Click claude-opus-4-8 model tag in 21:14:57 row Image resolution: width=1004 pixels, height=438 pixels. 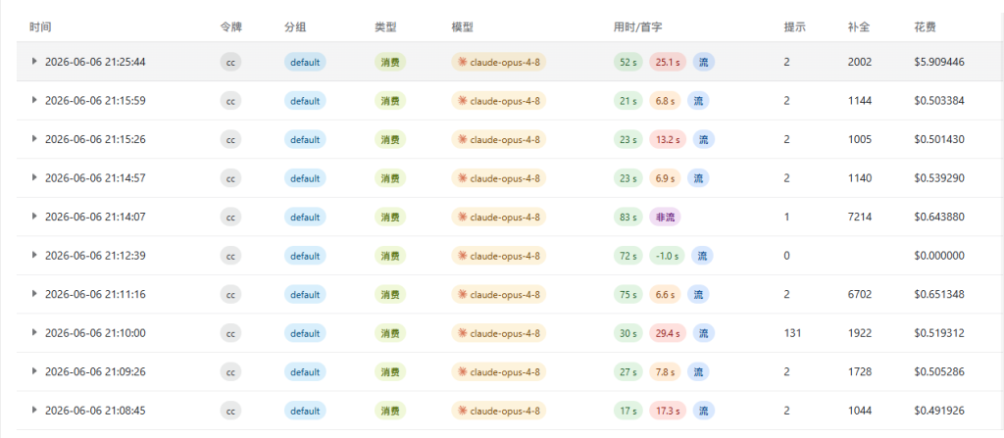point(498,178)
